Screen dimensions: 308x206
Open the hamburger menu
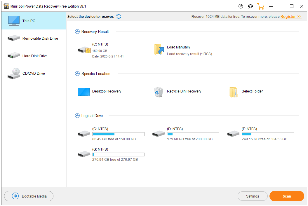tap(271, 6)
